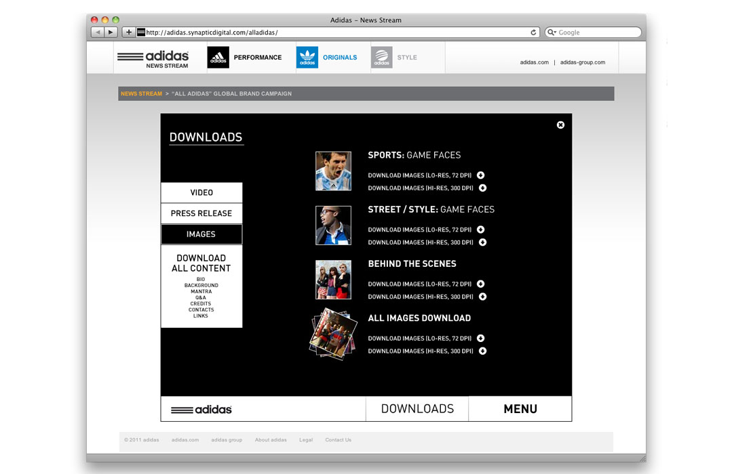
Task: Open footer Contact Us link
Action: coord(338,440)
